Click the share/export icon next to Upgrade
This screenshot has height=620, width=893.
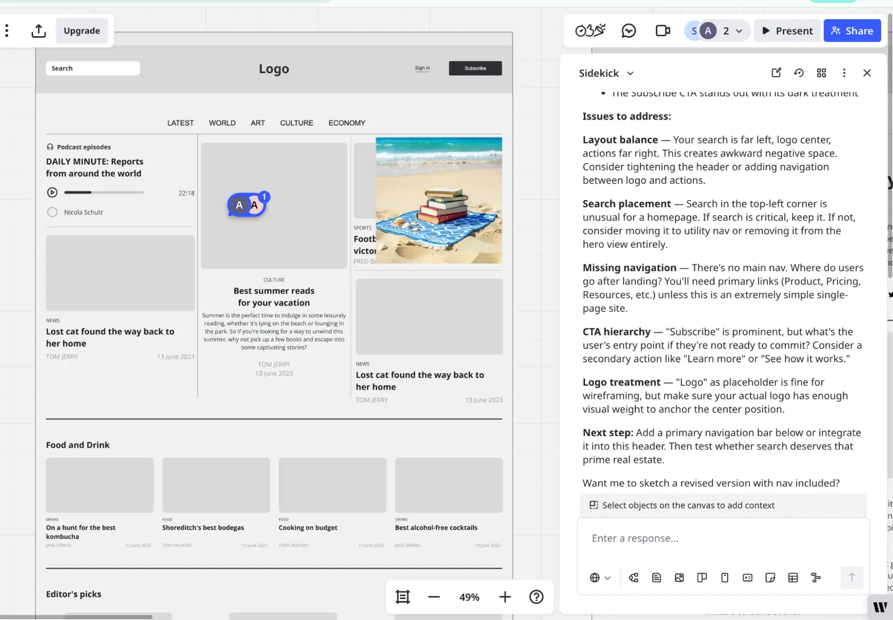pyautogui.click(x=38, y=30)
